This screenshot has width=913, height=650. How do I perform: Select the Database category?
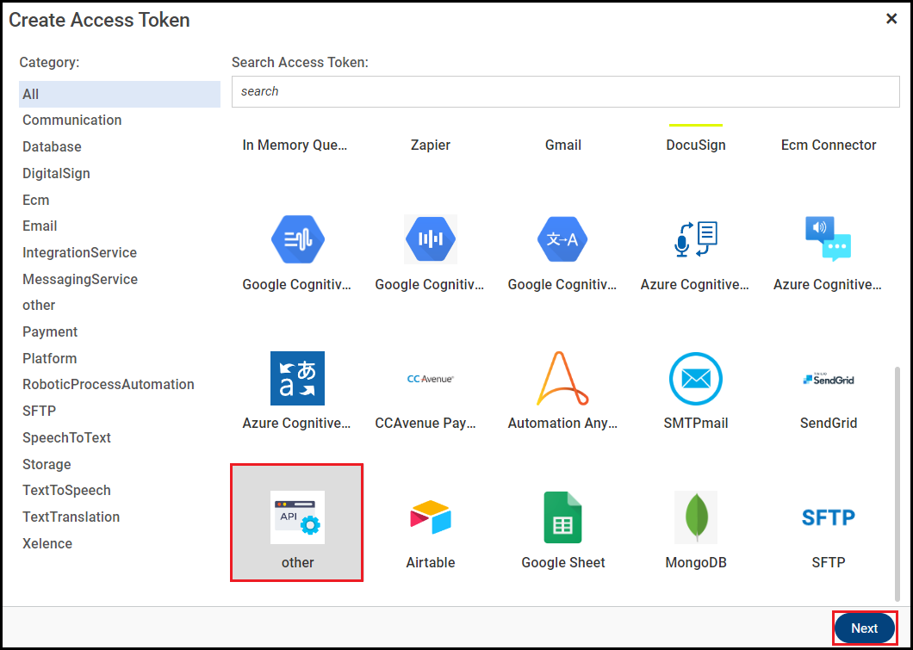coord(53,147)
